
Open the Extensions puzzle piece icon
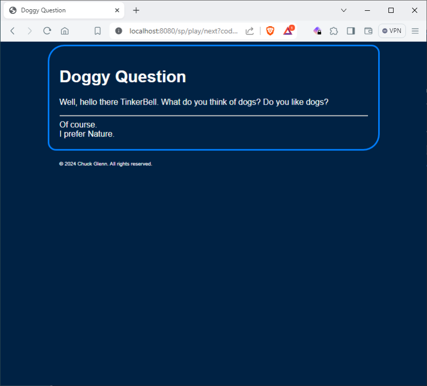click(334, 31)
